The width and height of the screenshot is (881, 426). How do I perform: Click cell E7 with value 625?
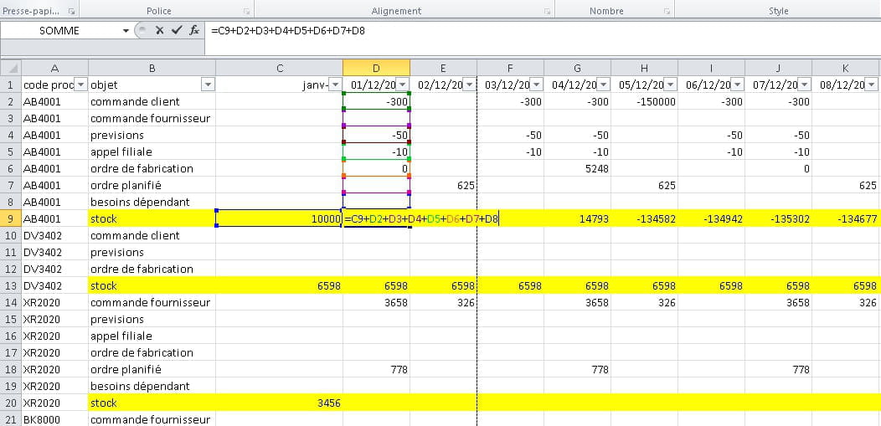(x=443, y=185)
